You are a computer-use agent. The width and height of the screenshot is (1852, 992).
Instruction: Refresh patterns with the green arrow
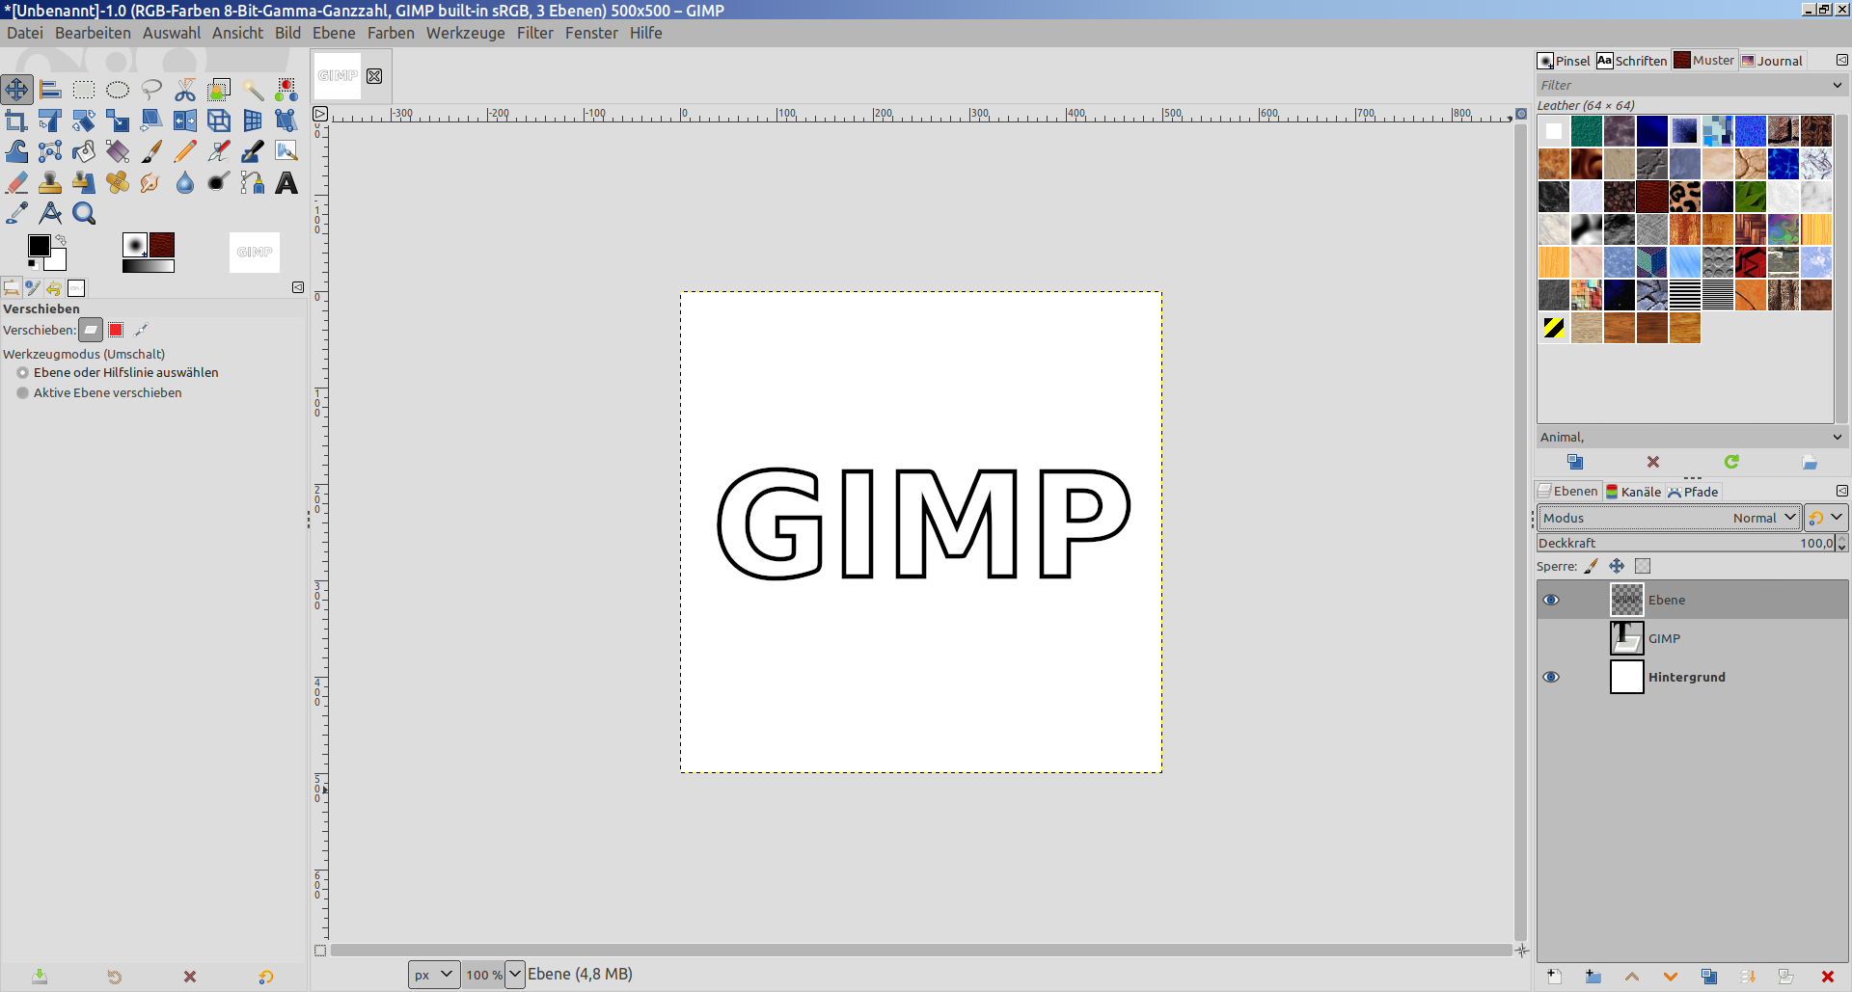(1731, 462)
